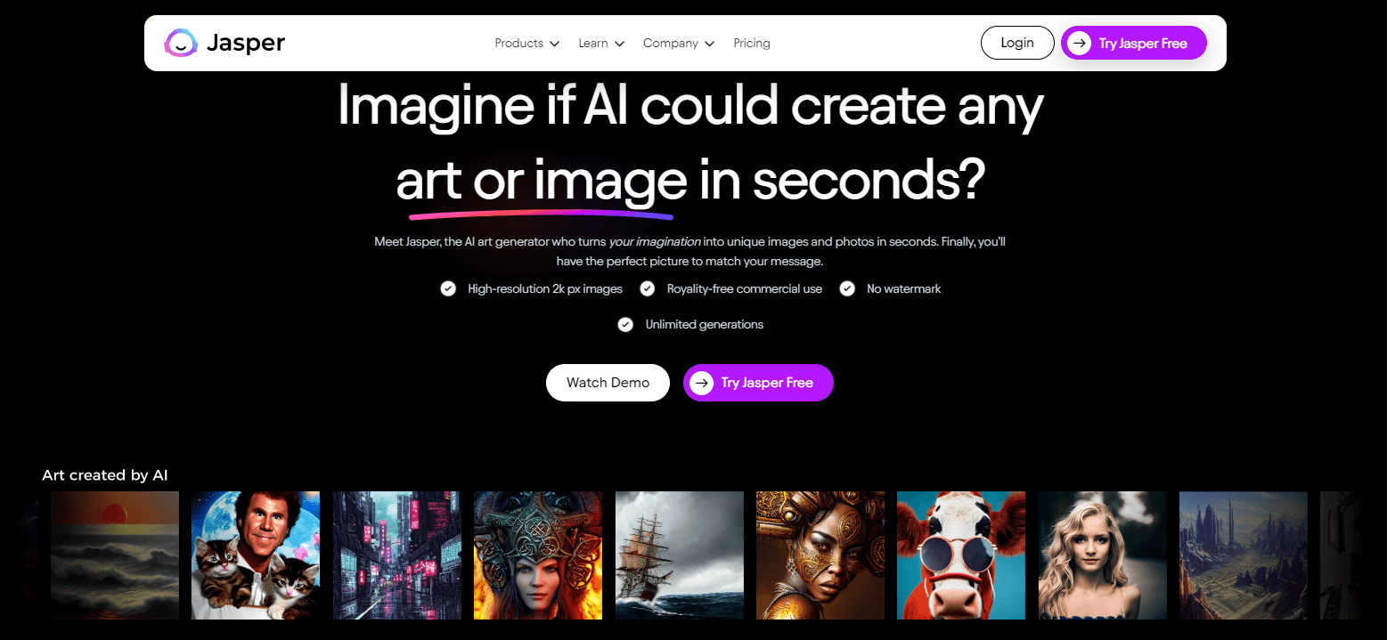The width and height of the screenshot is (1387, 640).
Task: Select the neon cyberpunk city street image
Action: (397, 555)
